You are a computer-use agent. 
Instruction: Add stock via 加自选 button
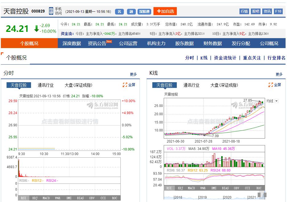click(165, 11)
